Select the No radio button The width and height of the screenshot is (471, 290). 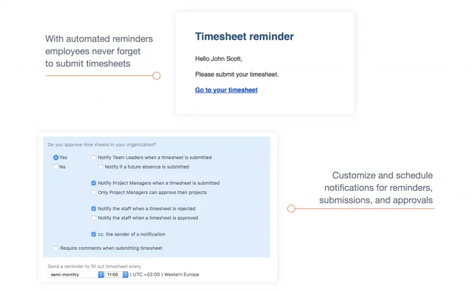[56, 167]
